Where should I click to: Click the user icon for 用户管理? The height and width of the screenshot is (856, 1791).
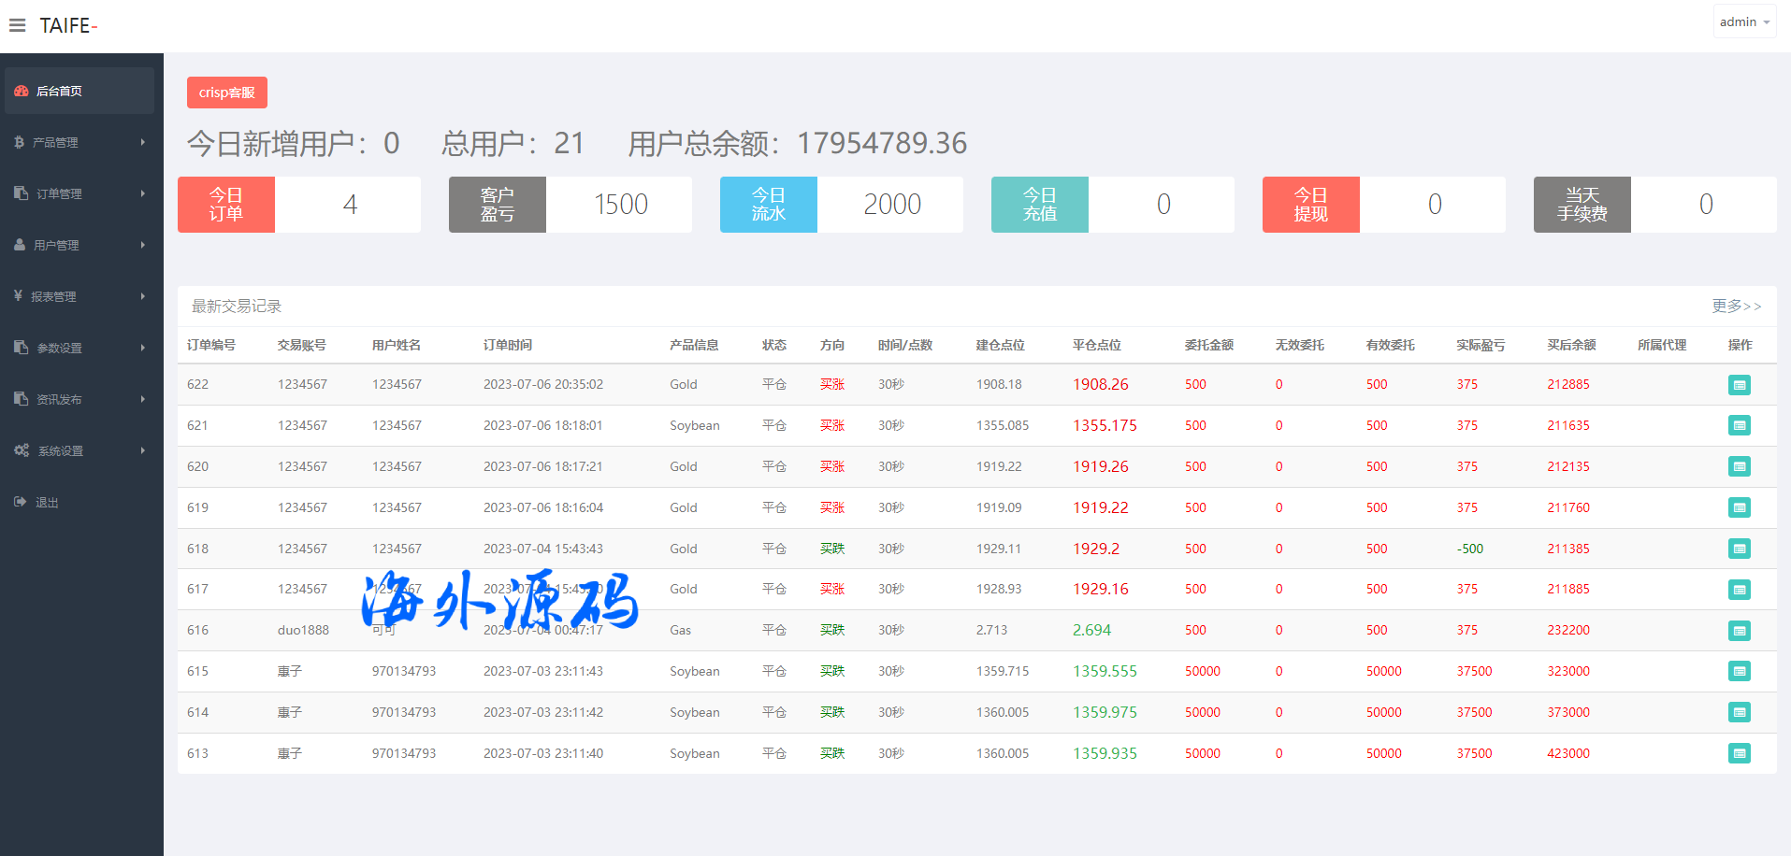tap(20, 245)
